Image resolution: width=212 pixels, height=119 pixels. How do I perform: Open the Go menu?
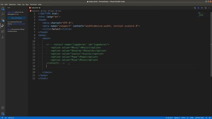coord(23,4)
